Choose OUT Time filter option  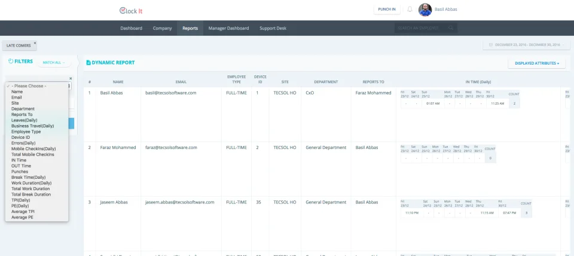click(36, 166)
